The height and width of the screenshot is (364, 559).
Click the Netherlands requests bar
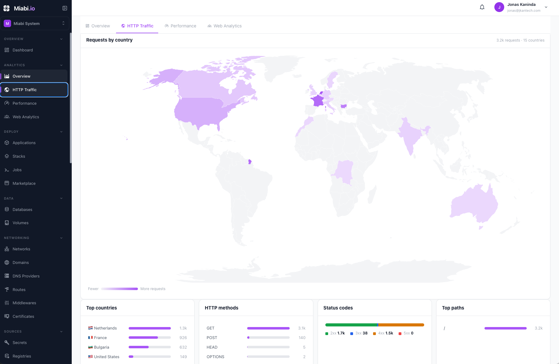coord(150,328)
